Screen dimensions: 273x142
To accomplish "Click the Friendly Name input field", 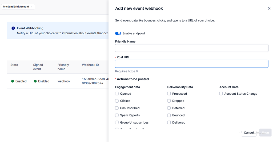I will tap(191, 48).
